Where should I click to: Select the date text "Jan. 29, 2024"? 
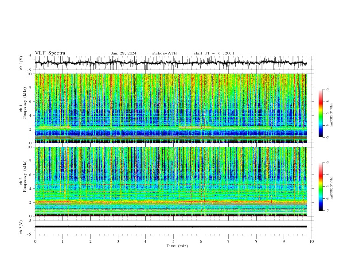click(x=124, y=53)
